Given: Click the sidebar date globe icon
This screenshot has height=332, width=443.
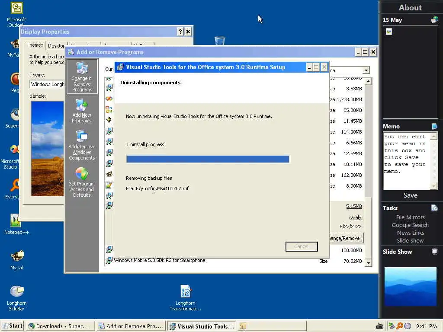Looking at the screenshot, I should pos(434,20).
